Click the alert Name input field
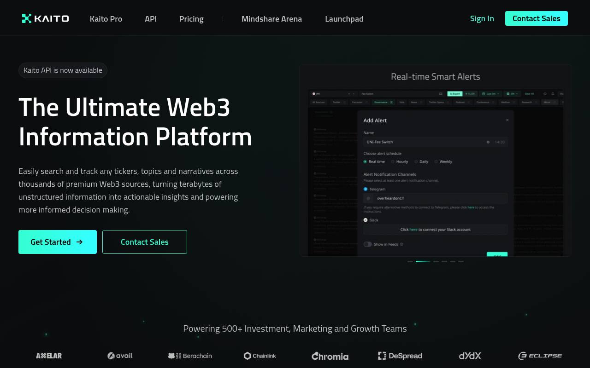This screenshot has height=368, width=590. [435, 142]
